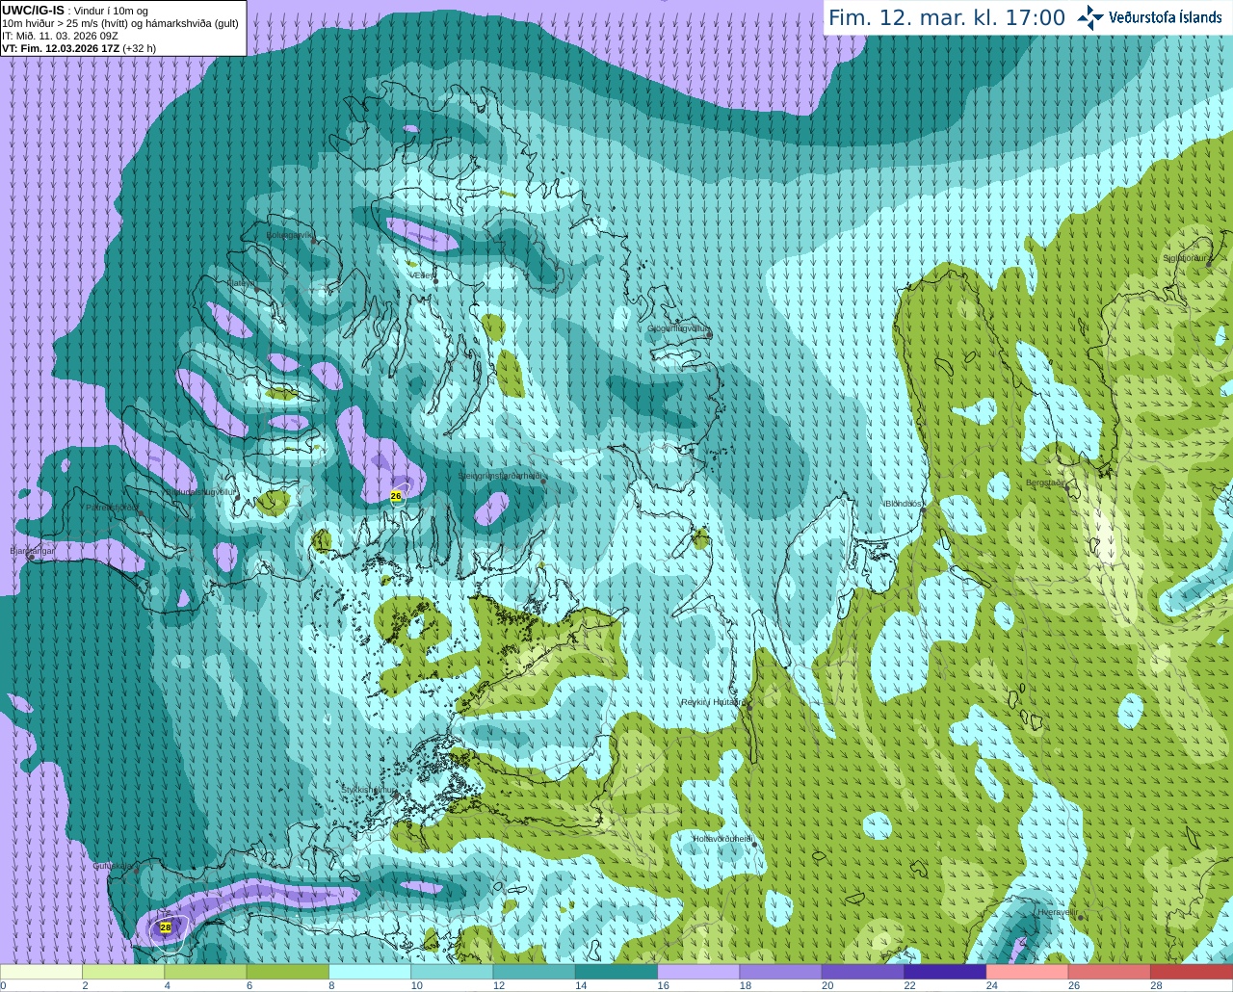
Task: Click the 22–24 m/s dark indigo swatch
Action: 945,972
